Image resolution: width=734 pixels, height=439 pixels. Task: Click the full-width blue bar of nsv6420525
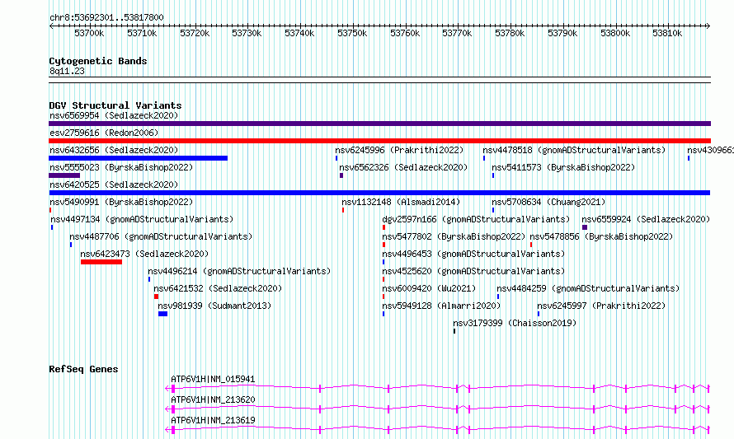tap(379, 193)
